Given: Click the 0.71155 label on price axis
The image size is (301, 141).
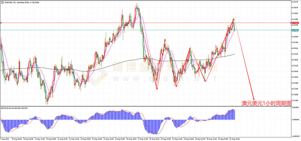Looking at the screenshot, I should 295,100.
